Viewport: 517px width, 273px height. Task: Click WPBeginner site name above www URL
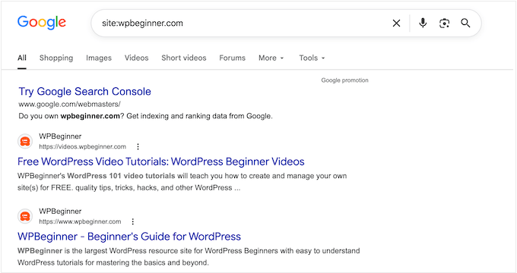pyautogui.click(x=60, y=211)
